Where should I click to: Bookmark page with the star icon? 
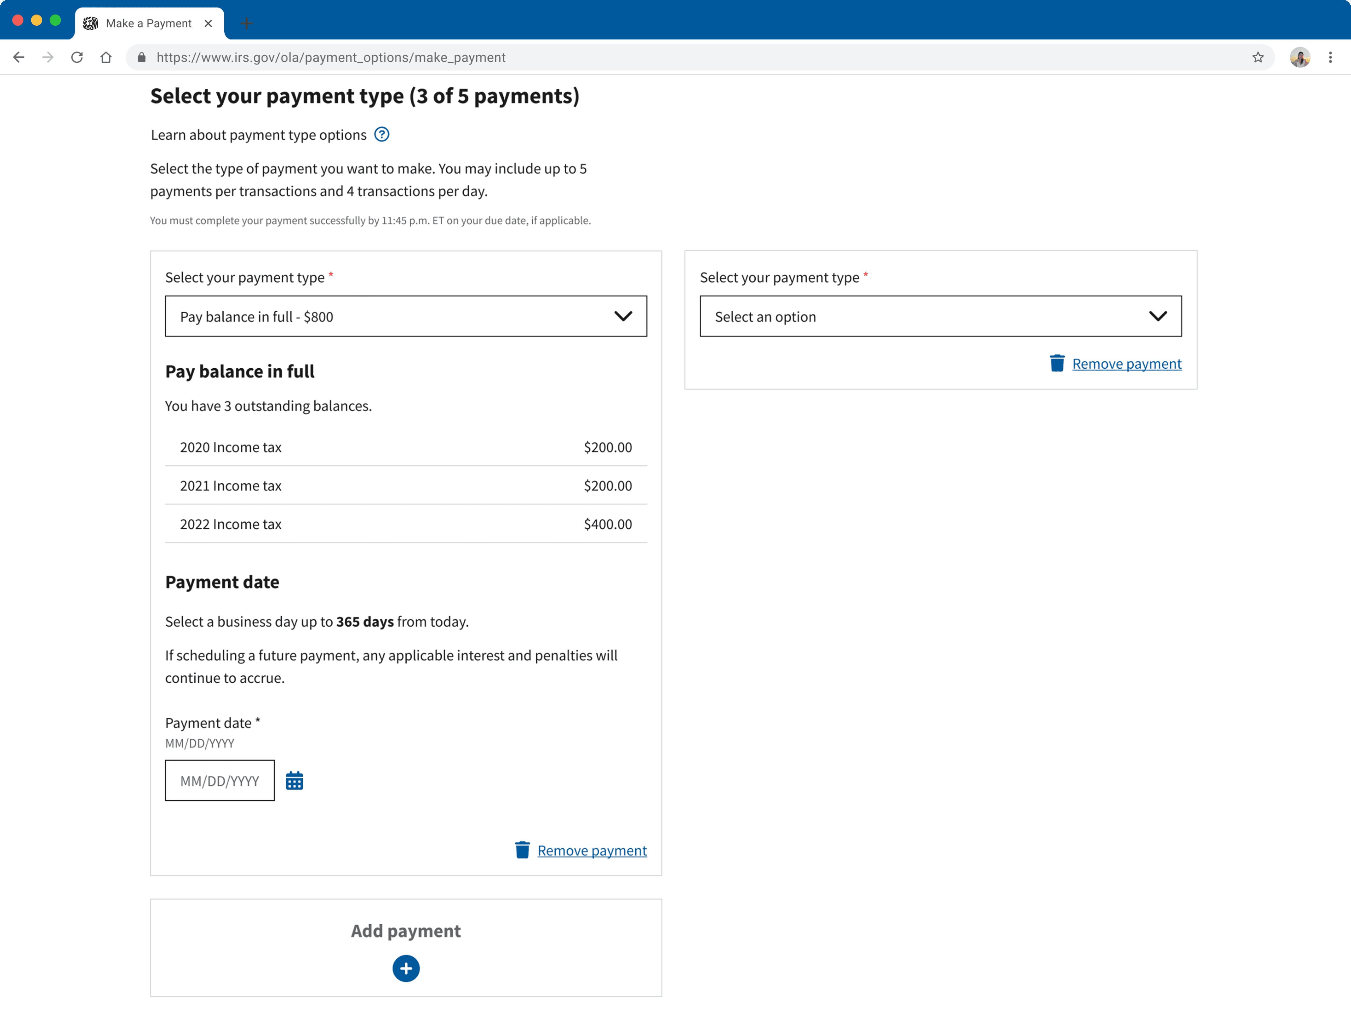[1258, 57]
